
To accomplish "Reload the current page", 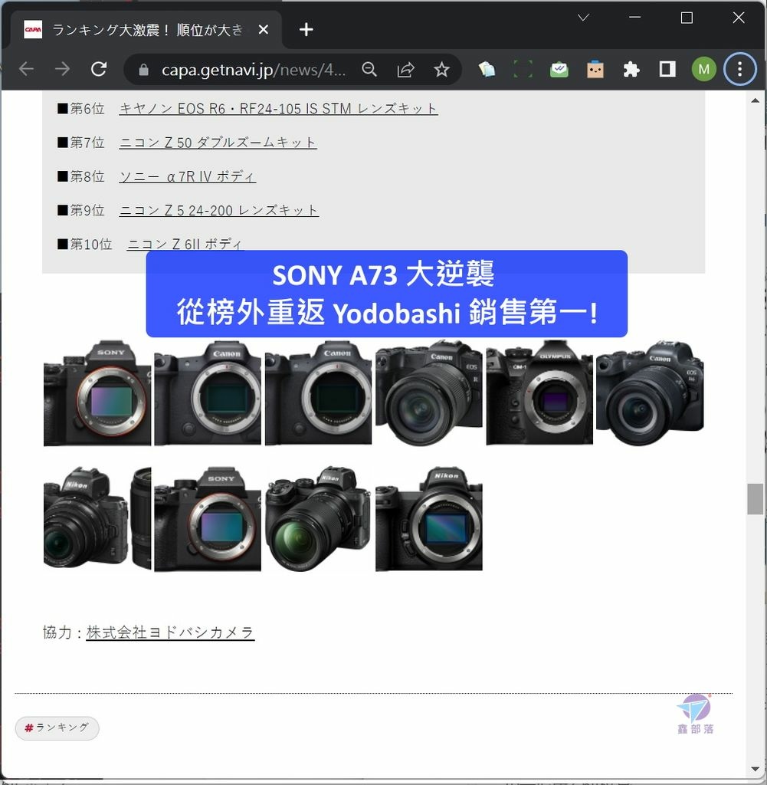I will (x=99, y=69).
